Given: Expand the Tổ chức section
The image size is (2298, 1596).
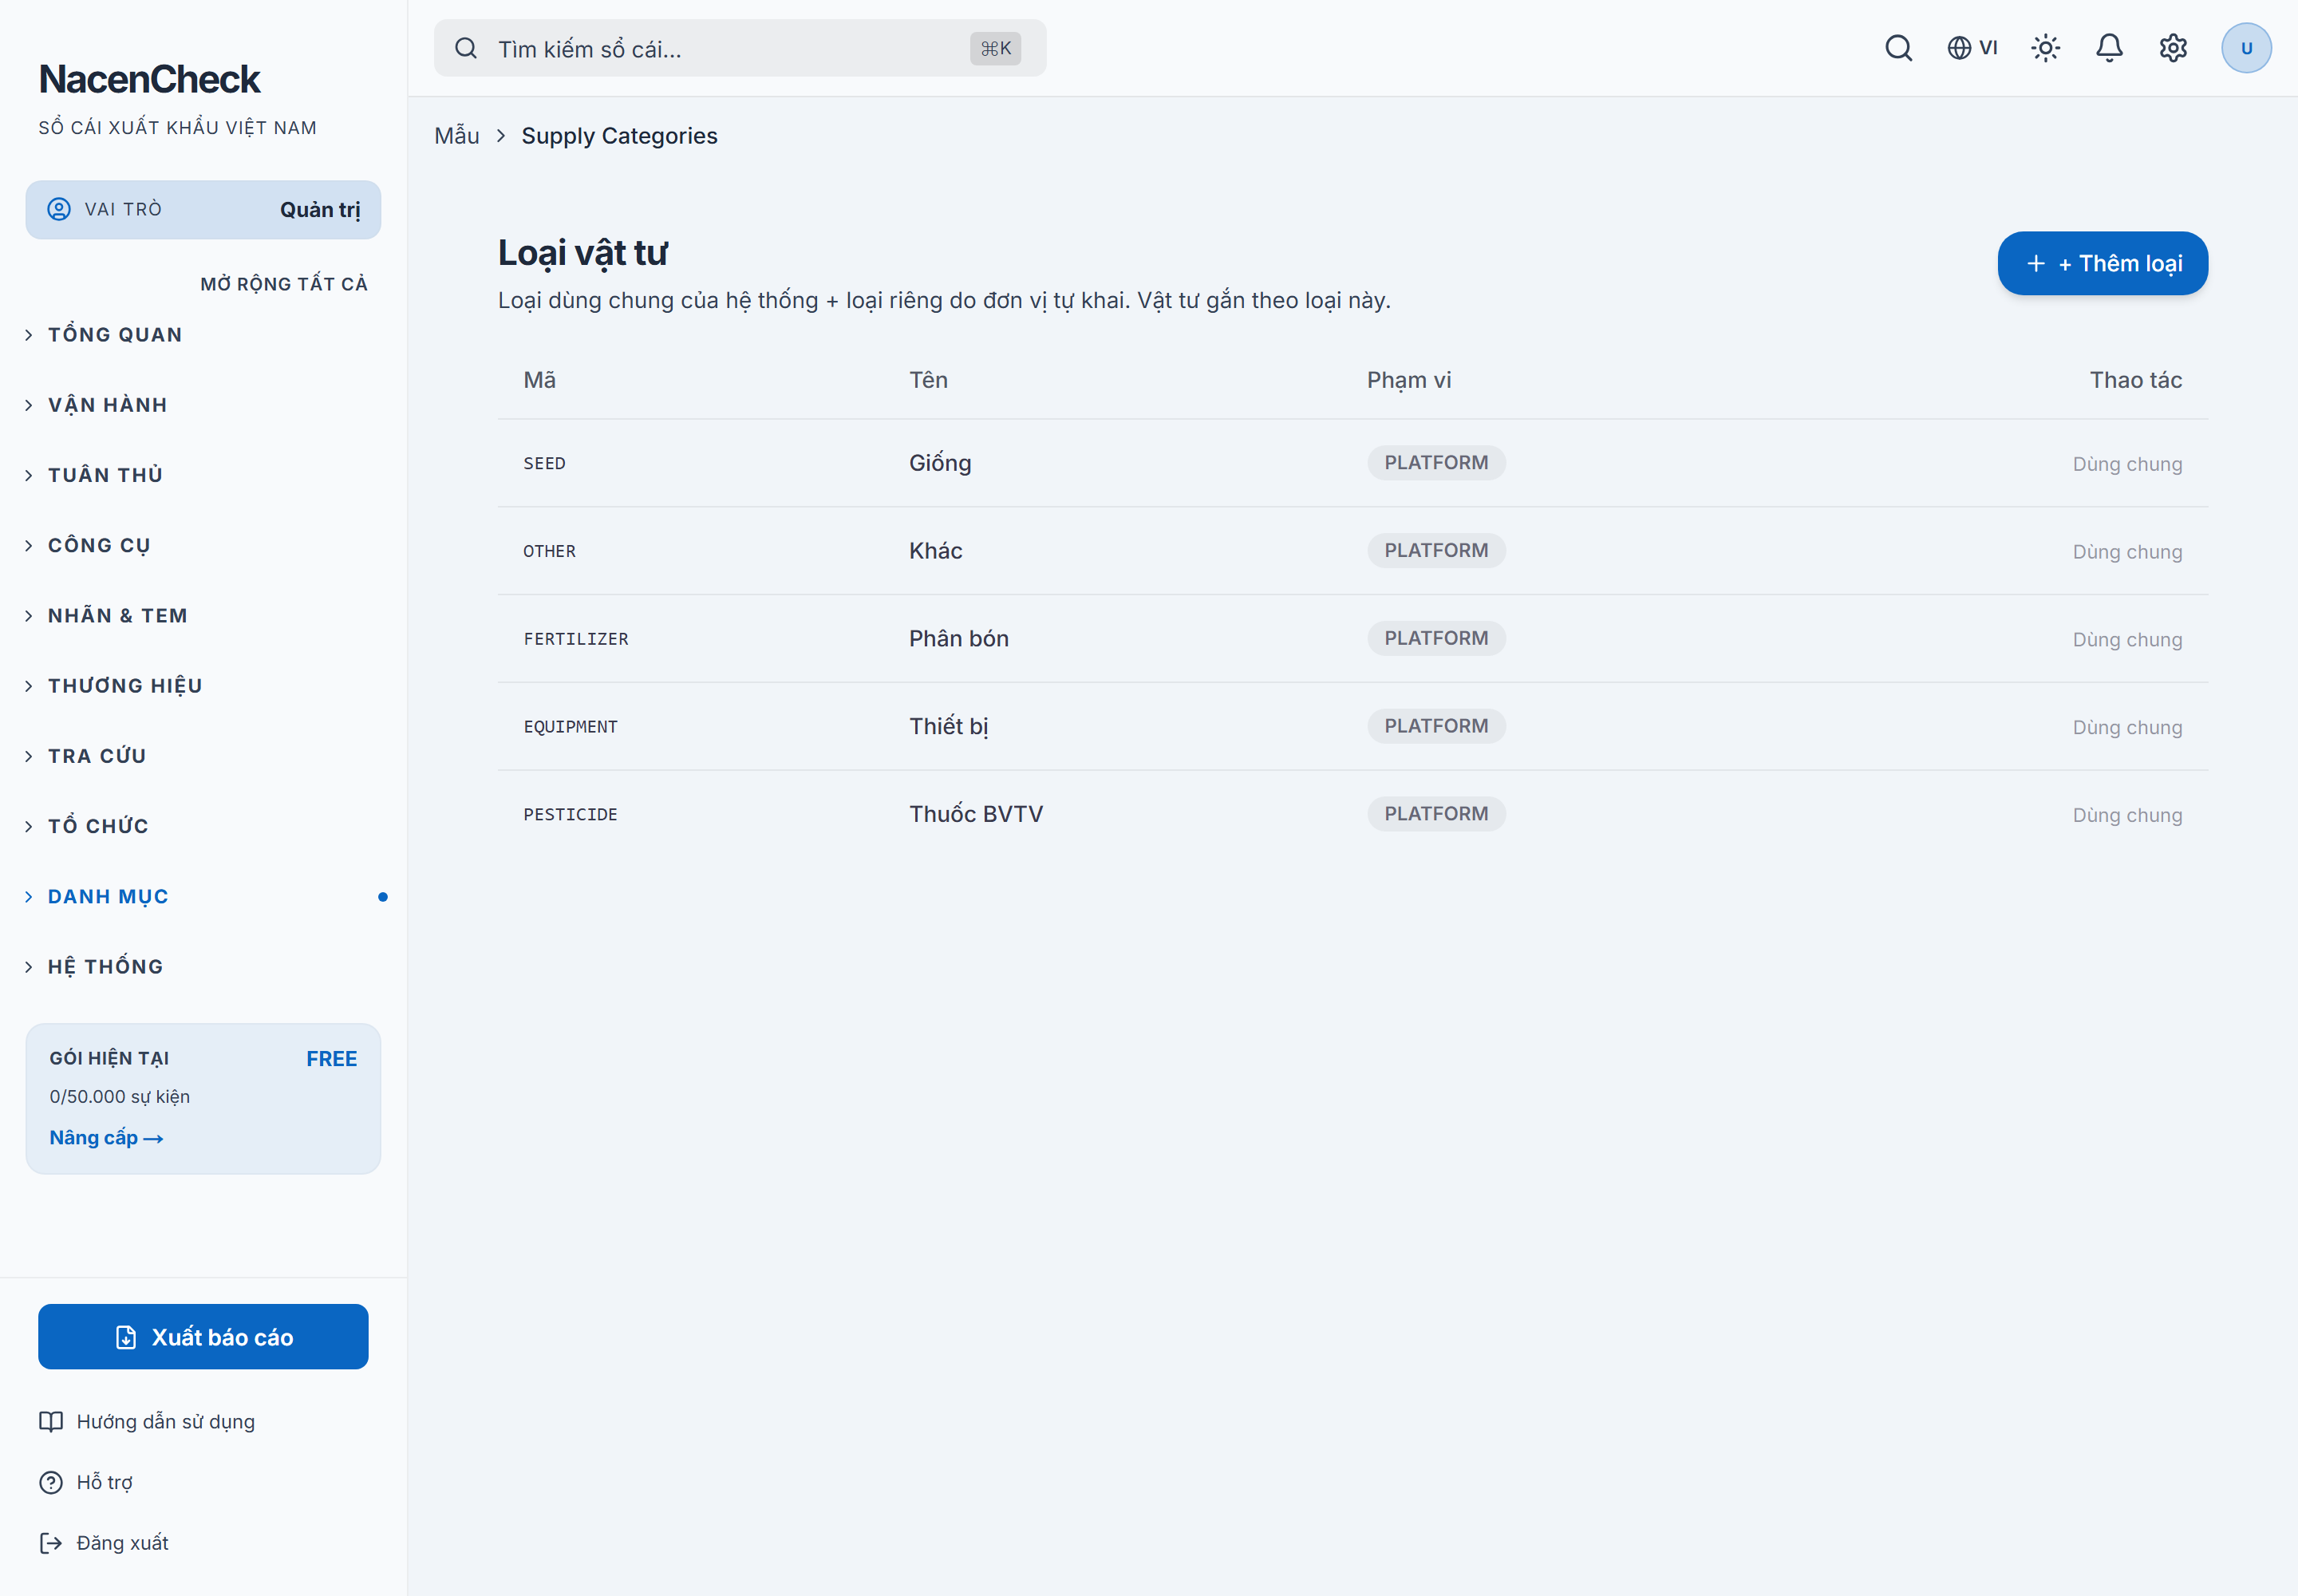Looking at the screenshot, I should tap(203, 826).
